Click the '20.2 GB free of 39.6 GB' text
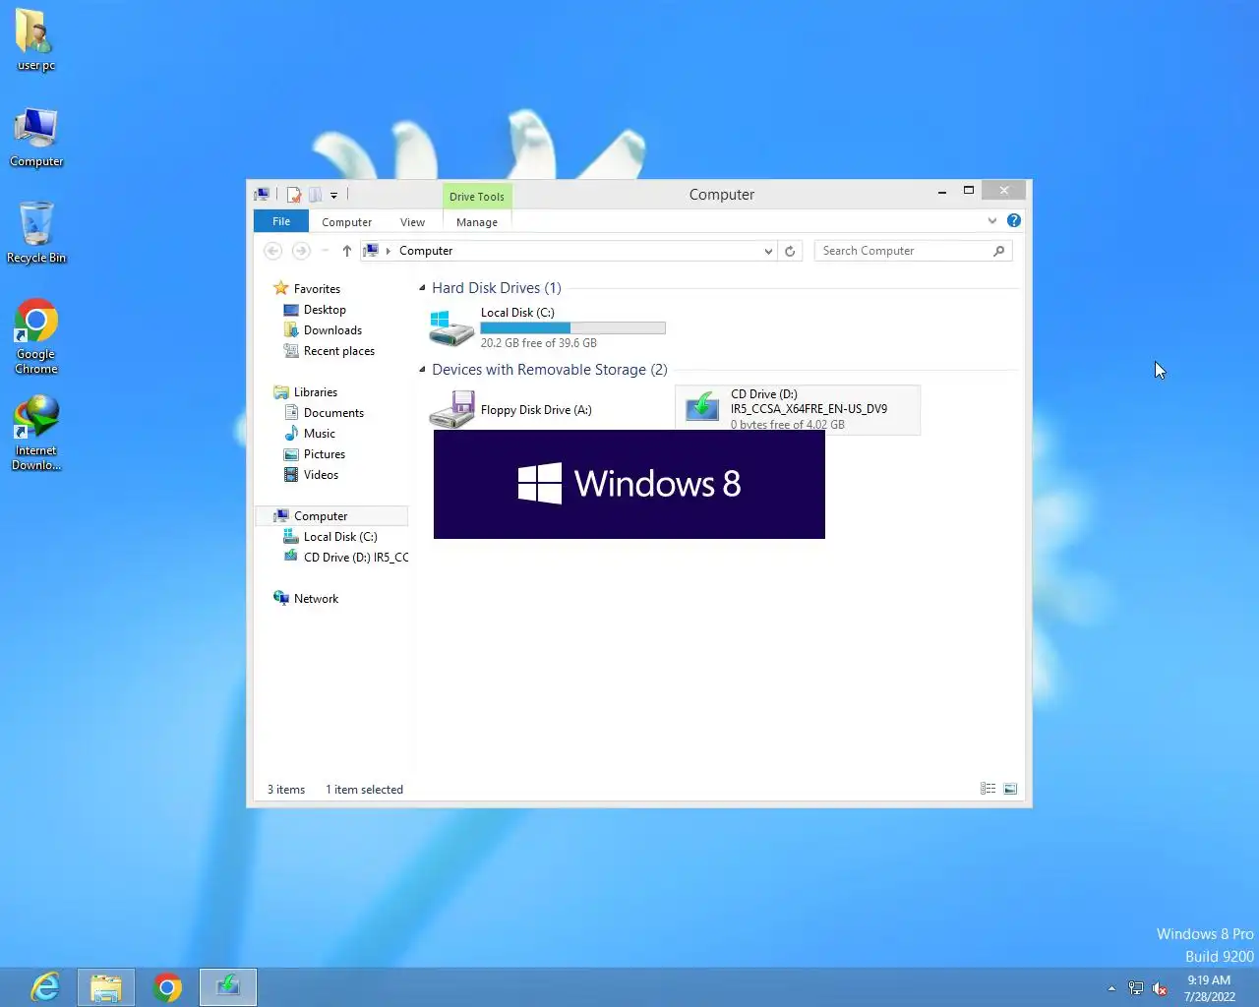Screen dimensions: 1259x1007 (539, 343)
